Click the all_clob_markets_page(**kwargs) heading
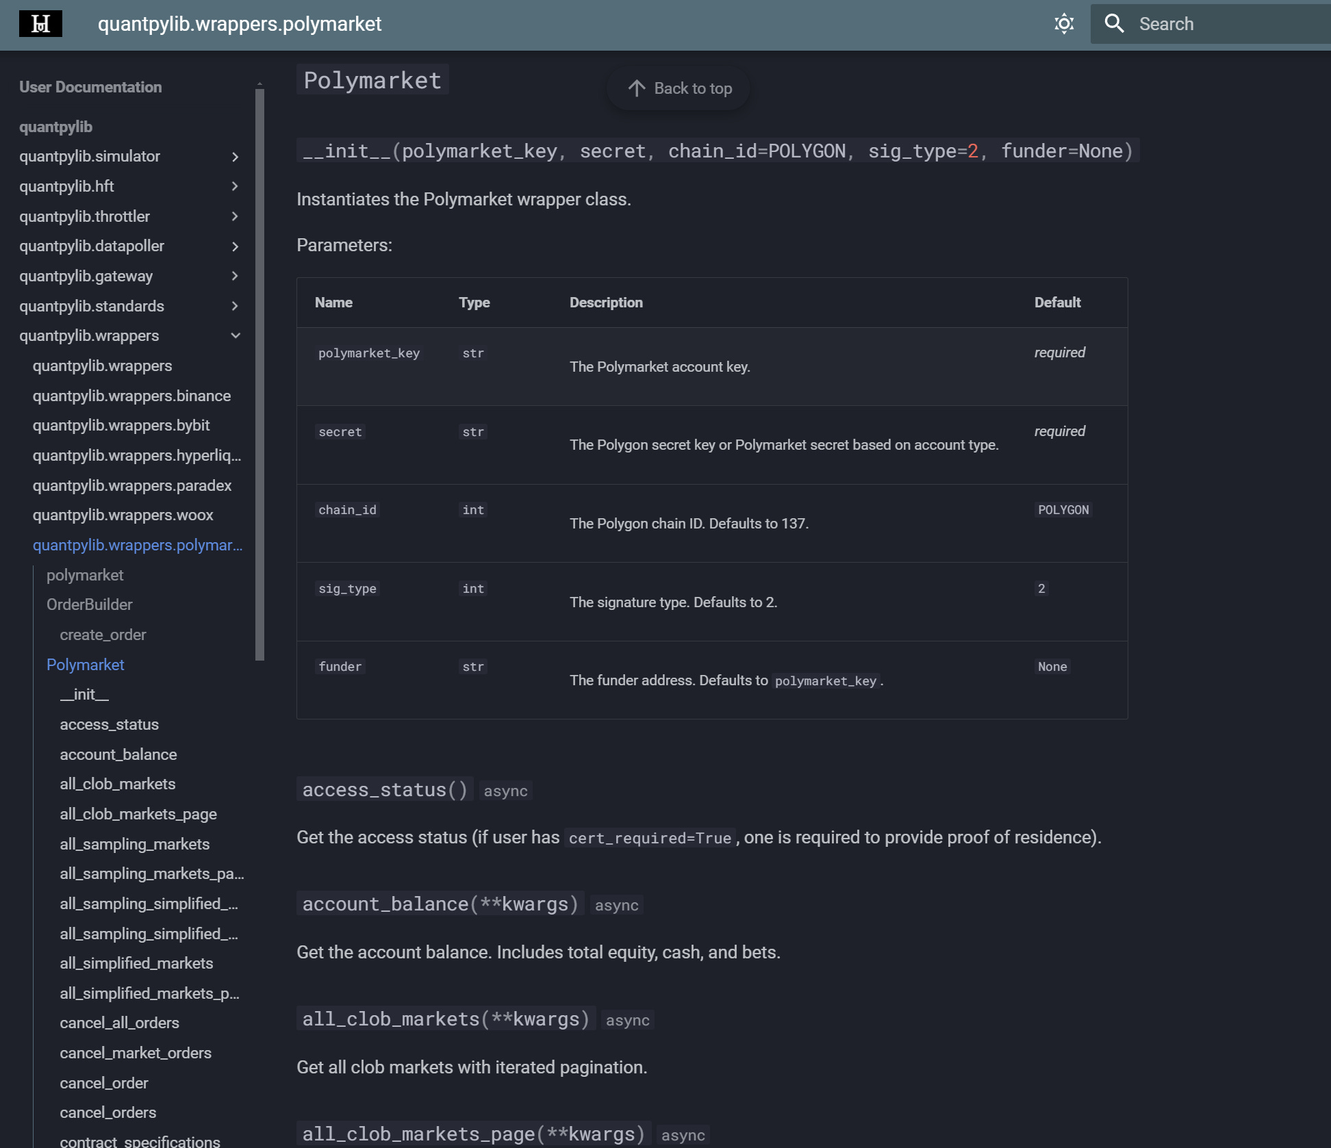This screenshot has height=1148, width=1331. 474,1134
